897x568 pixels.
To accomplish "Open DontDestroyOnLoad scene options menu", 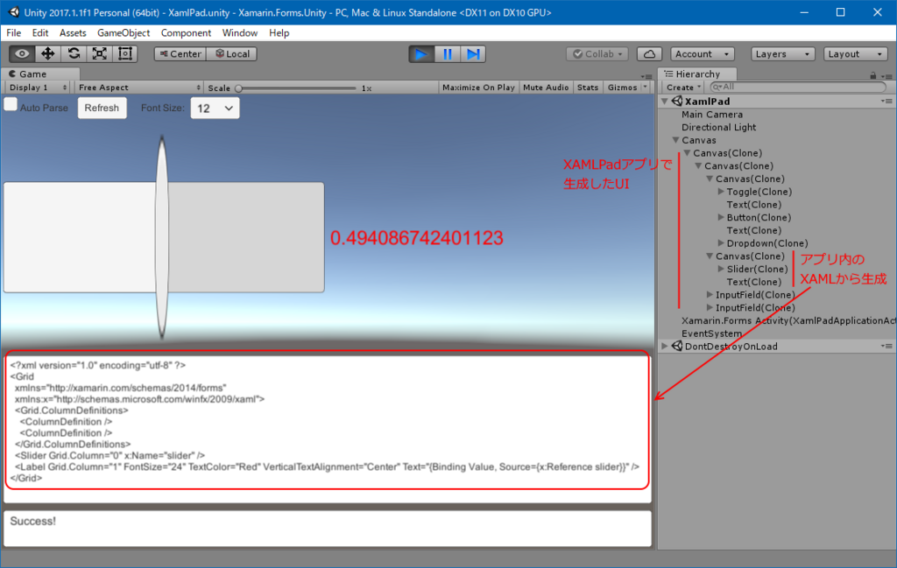I will point(886,347).
